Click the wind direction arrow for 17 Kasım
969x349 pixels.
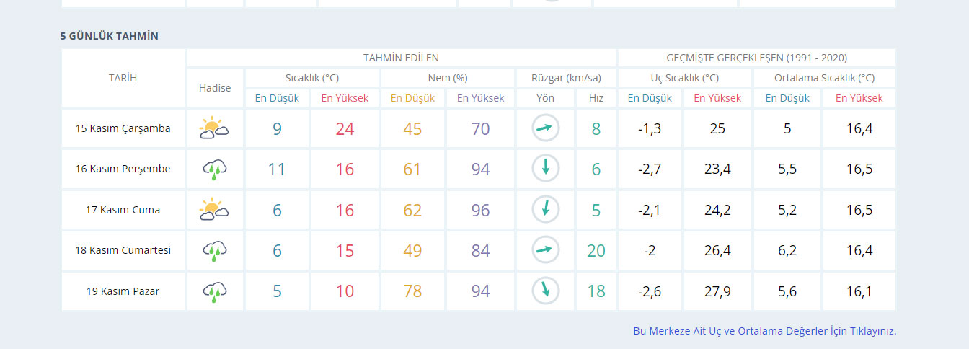[x=545, y=210]
